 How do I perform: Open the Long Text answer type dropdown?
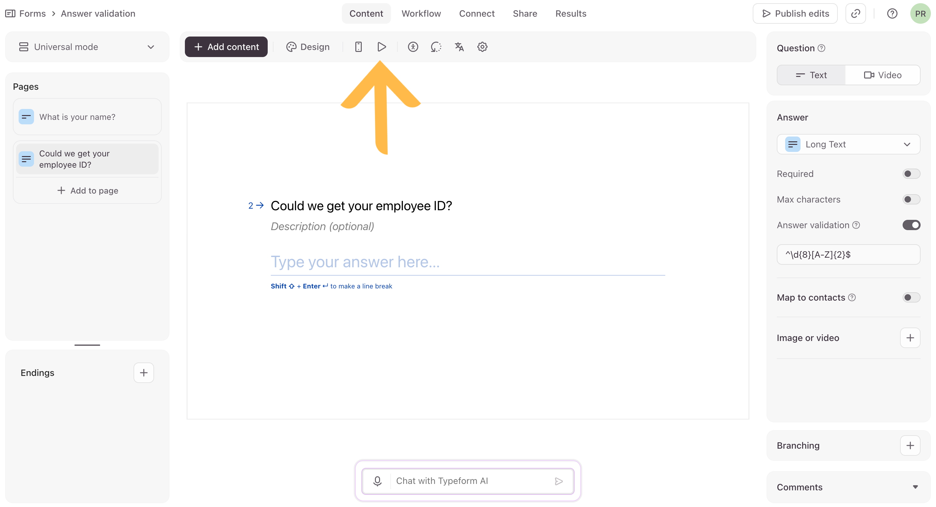point(848,144)
